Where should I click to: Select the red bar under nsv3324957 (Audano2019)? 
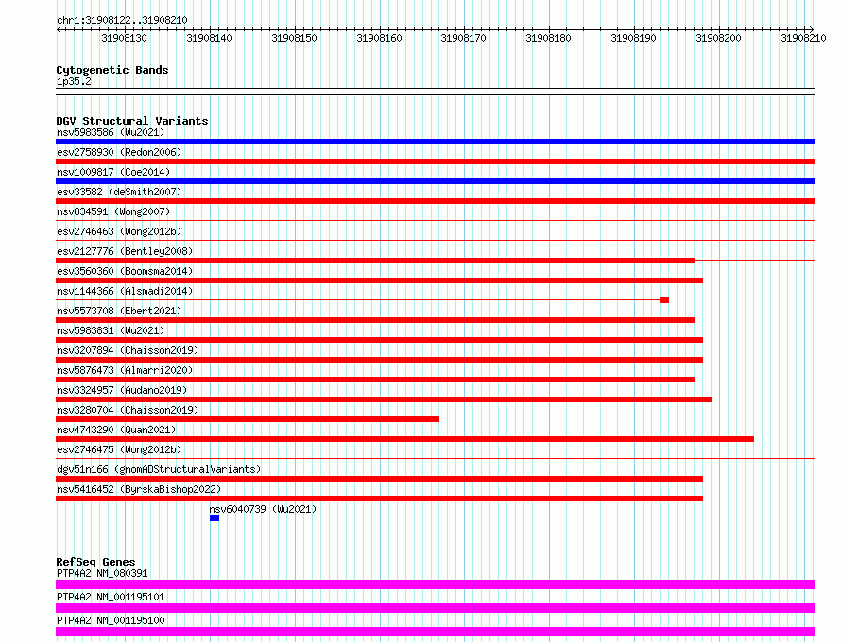coord(384,399)
